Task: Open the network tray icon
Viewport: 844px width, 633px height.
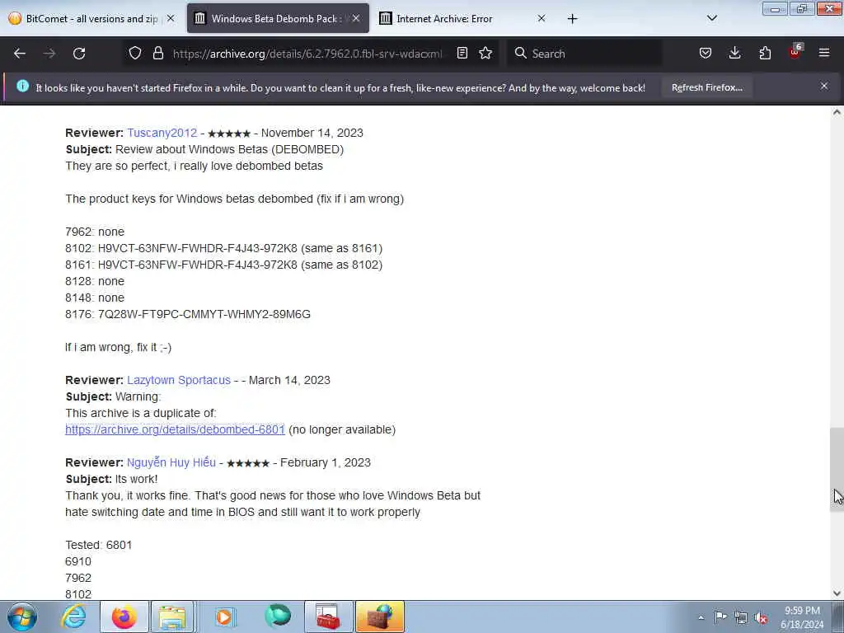Action: click(x=741, y=617)
